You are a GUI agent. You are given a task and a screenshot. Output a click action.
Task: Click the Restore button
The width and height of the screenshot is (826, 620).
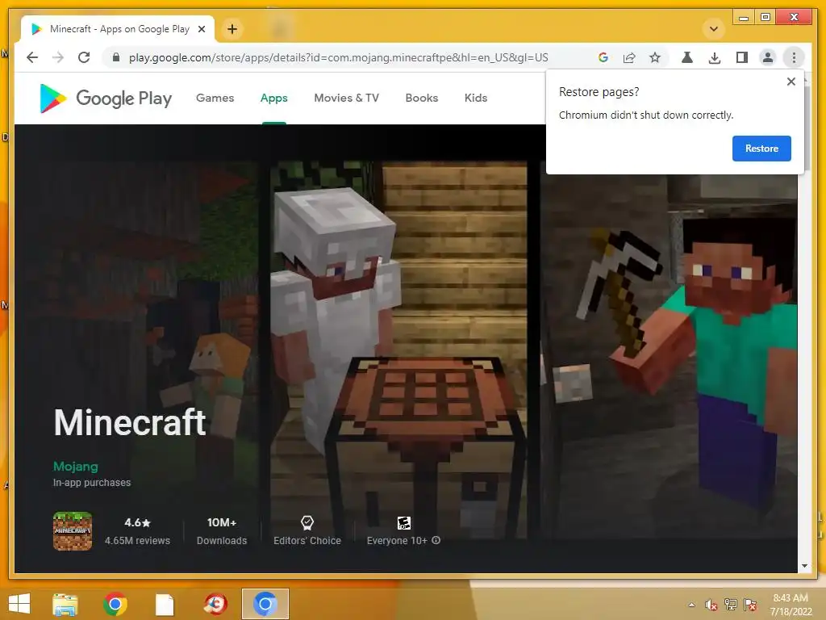coord(761,149)
